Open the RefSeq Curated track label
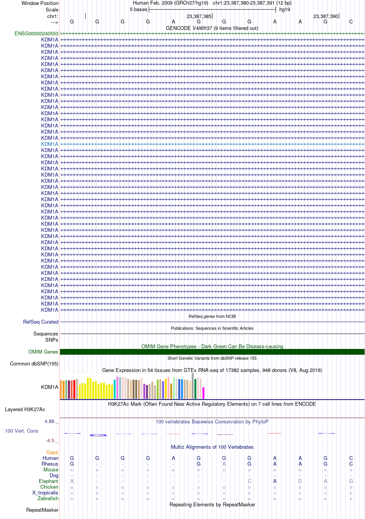This screenshot has height=519, width=365. [41, 322]
